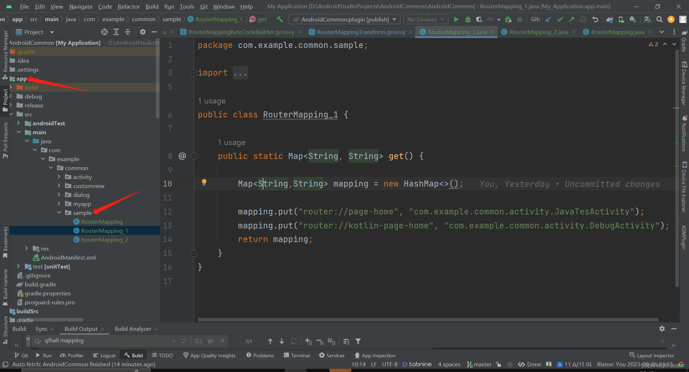The height and width of the screenshot is (372, 689).
Task: Click the Git commit checkmark icon
Action: pos(560,19)
